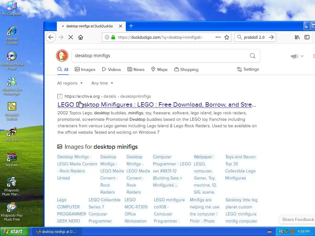Open the megaphone announcements dropdown
This screenshot has width=315, height=236.
[x=297, y=56]
